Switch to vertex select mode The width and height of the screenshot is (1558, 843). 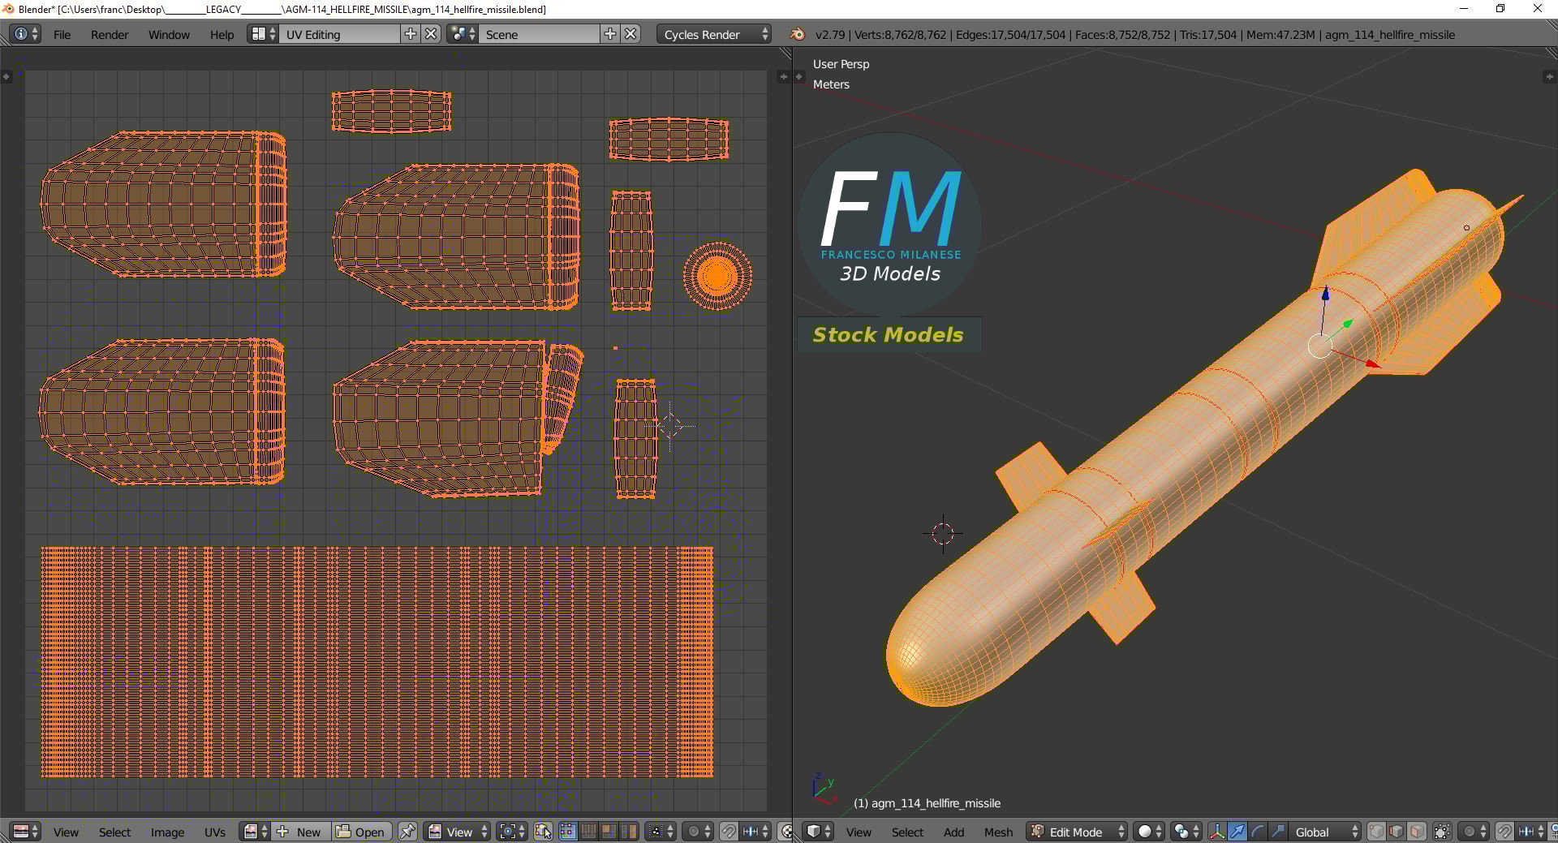tap(1377, 832)
